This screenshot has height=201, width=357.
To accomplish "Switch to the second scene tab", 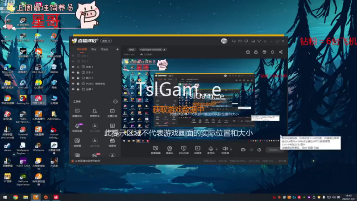I will click(94, 49).
